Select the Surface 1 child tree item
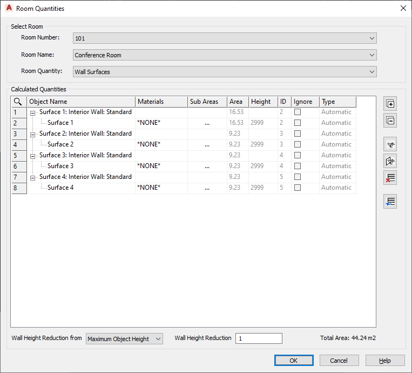The width and height of the screenshot is (412, 373). click(60, 123)
